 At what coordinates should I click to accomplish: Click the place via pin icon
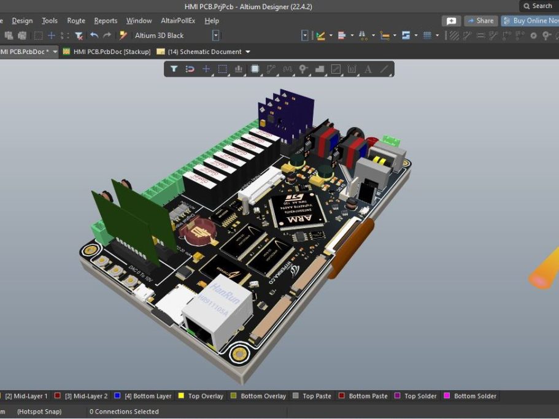click(303, 69)
